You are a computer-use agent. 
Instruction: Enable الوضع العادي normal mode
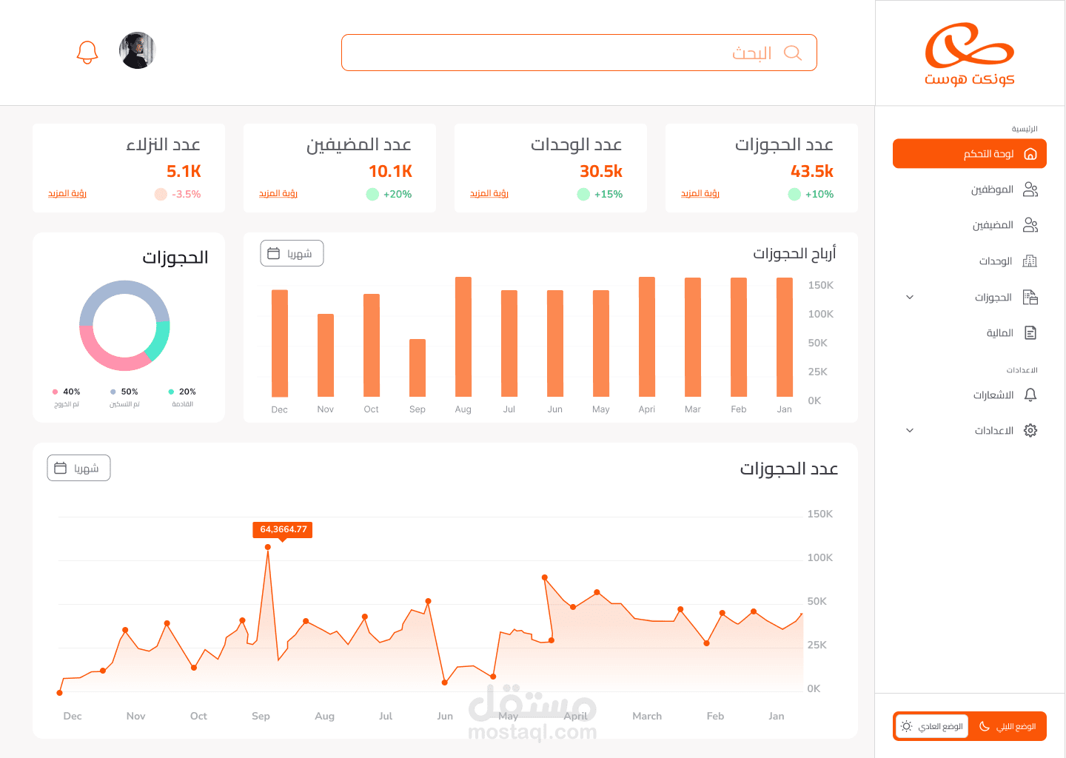(x=931, y=726)
